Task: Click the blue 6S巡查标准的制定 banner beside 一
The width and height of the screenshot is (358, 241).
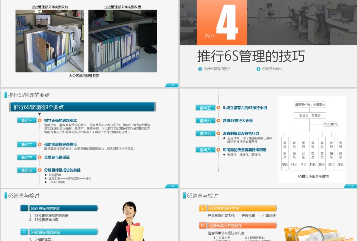Action: tap(63, 208)
